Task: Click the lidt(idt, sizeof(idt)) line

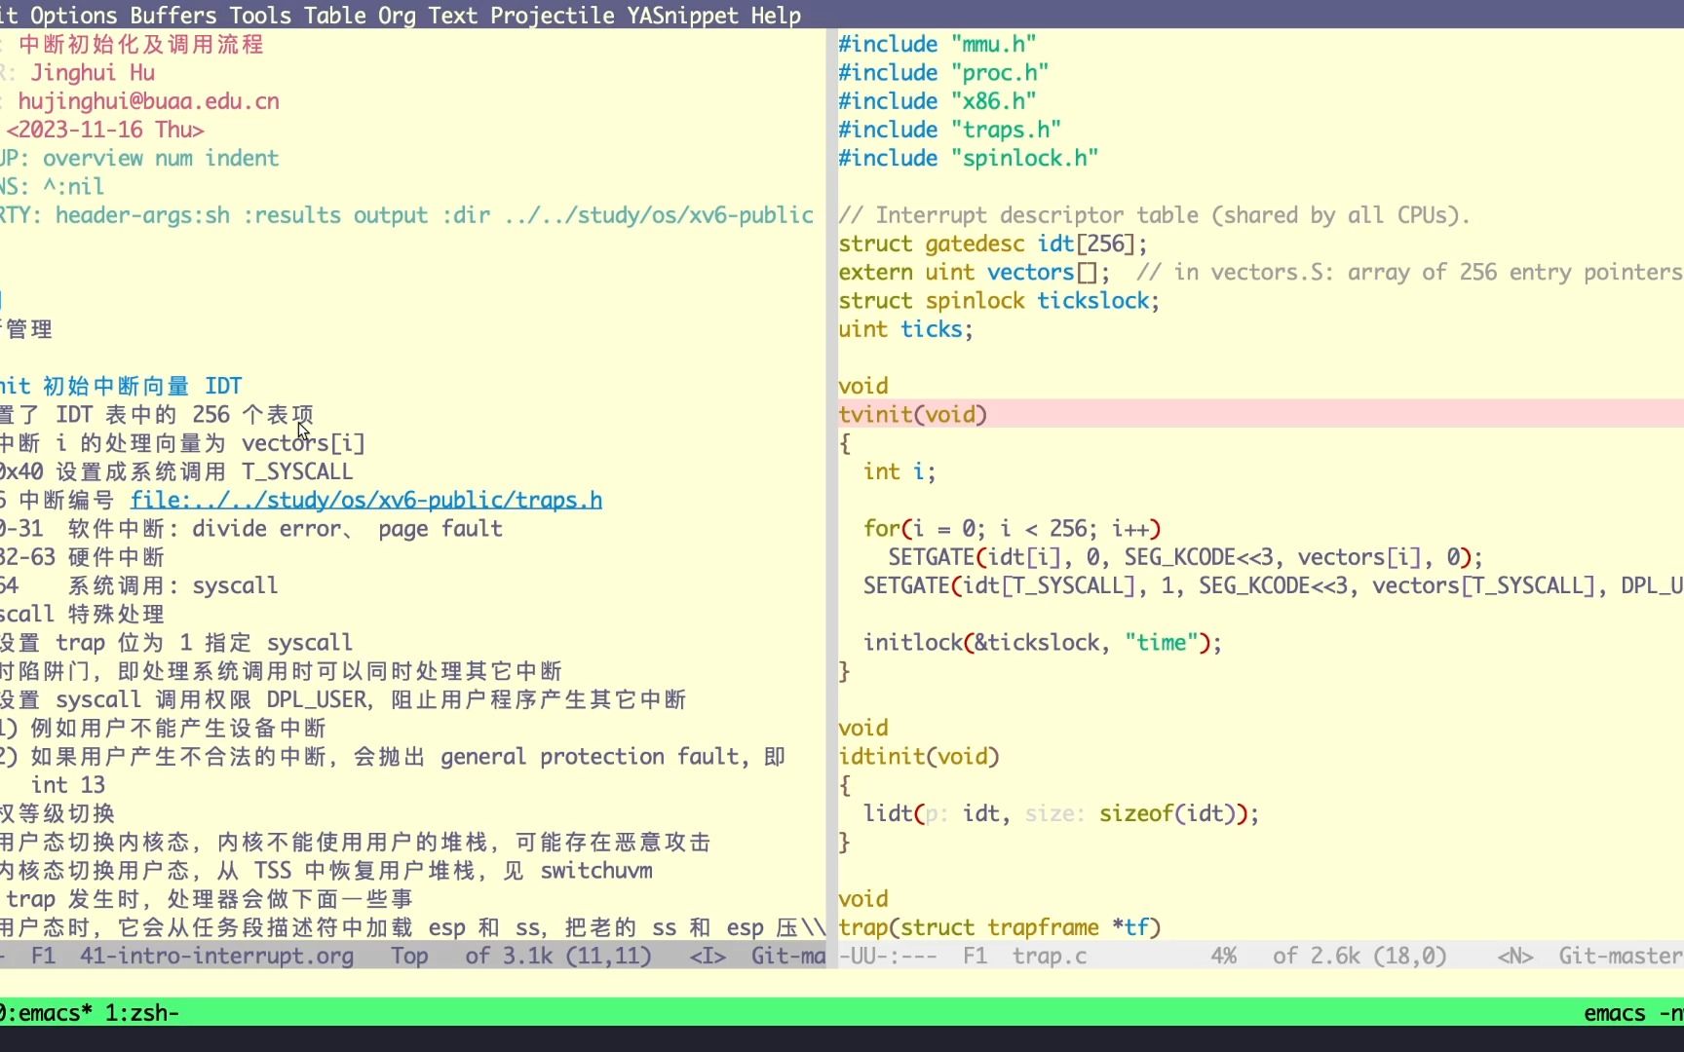Action: point(1061,813)
